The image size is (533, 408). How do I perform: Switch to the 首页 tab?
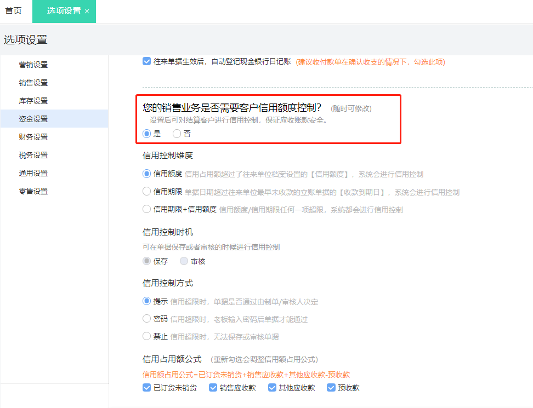point(14,11)
